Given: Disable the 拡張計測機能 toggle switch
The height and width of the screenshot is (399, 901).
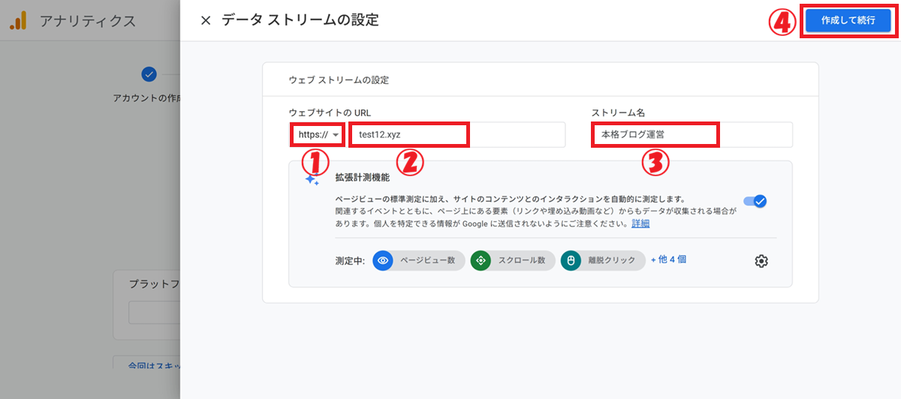Looking at the screenshot, I should pyautogui.click(x=755, y=201).
